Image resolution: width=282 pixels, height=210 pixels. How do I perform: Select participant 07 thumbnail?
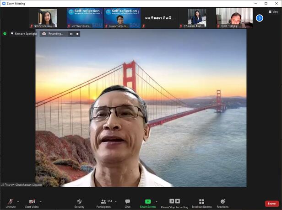[x=197, y=18]
